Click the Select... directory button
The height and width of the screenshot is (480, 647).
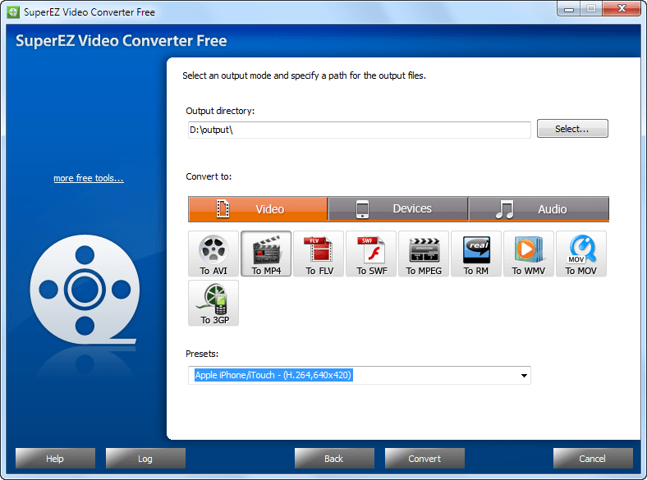(x=572, y=129)
